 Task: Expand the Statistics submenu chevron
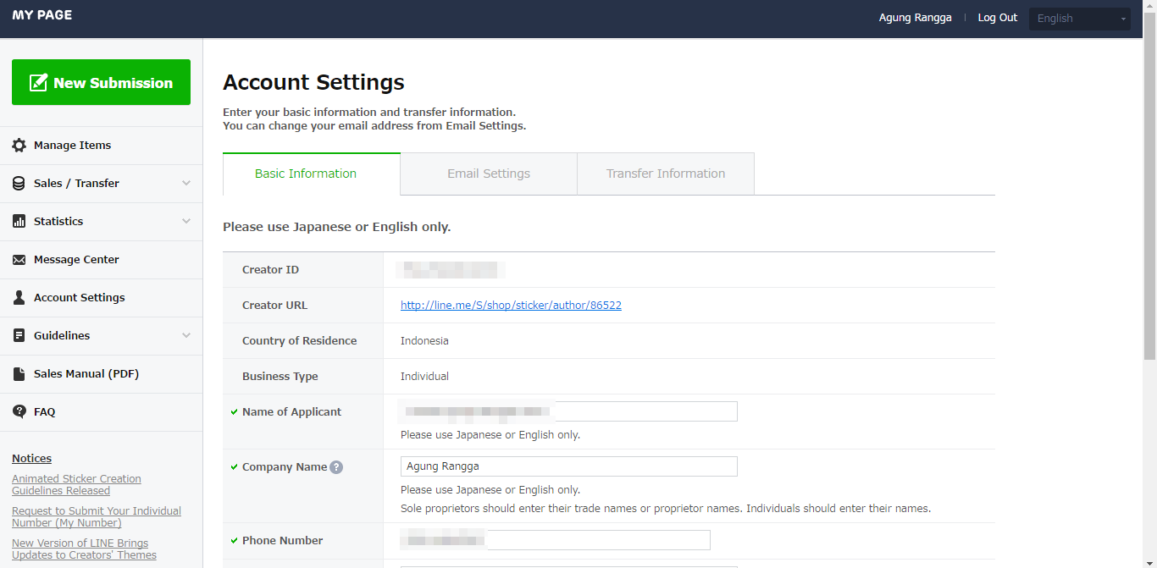click(186, 222)
